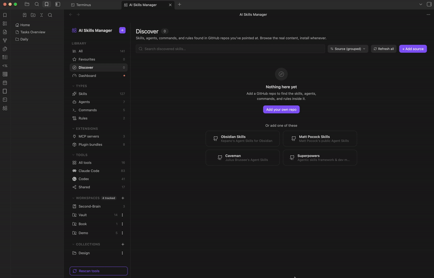Close the AI Skills Manager tab
The height and width of the screenshot is (278, 434).
tap(170, 5)
